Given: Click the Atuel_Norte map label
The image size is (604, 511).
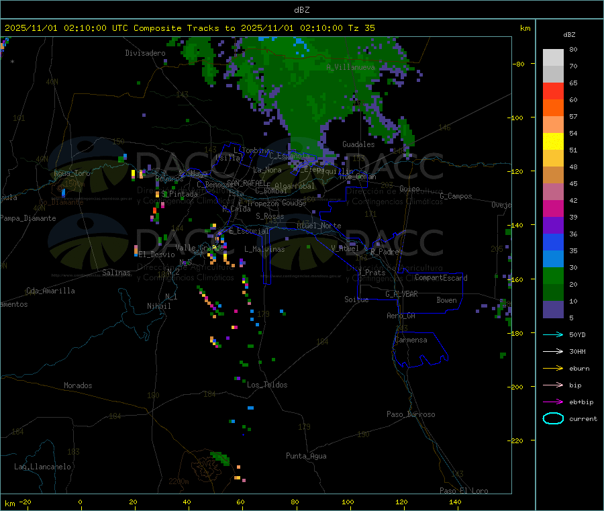Looking at the screenshot, I should 319,226.
